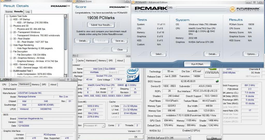Image resolution: width=265 pixels, height=140 pixels.
Task: Click Details button in PCMark Score window
Action: [83, 41]
